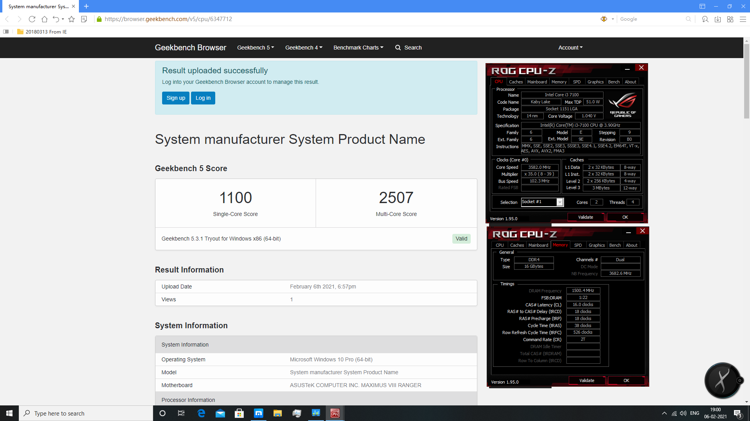Screen dimensions: 750x421
Task: Open volume control in system tray
Action: (x=683, y=413)
